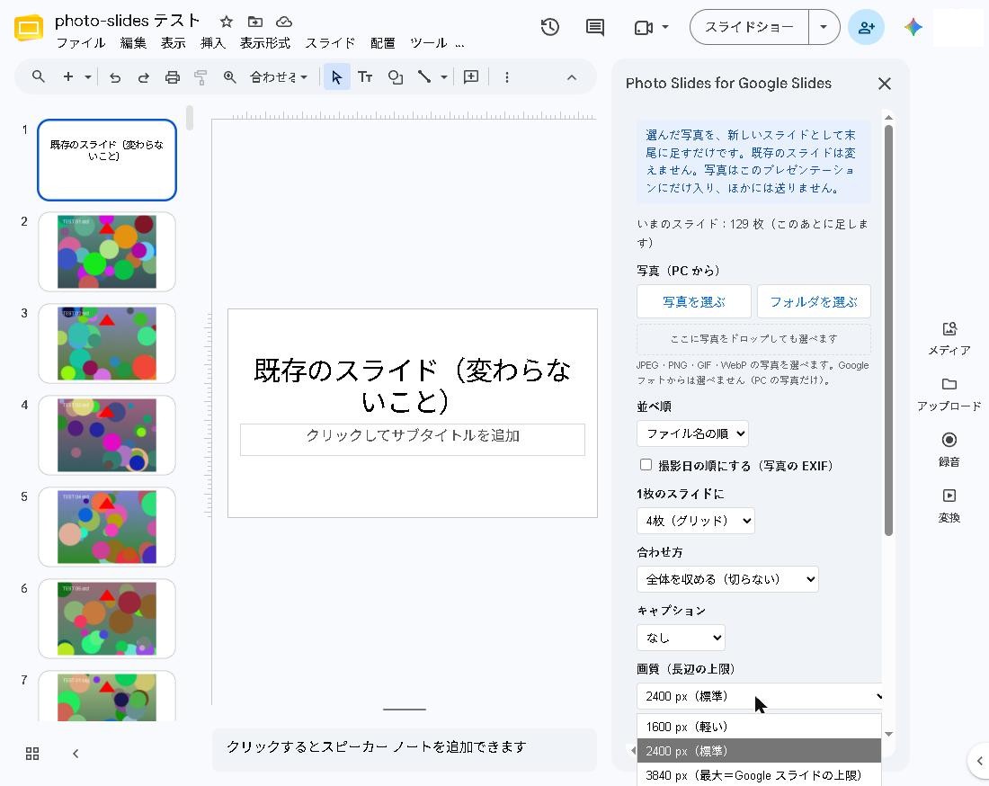Collapse the filmstrip with left chevron
The height and width of the screenshot is (786, 989).
[76, 754]
